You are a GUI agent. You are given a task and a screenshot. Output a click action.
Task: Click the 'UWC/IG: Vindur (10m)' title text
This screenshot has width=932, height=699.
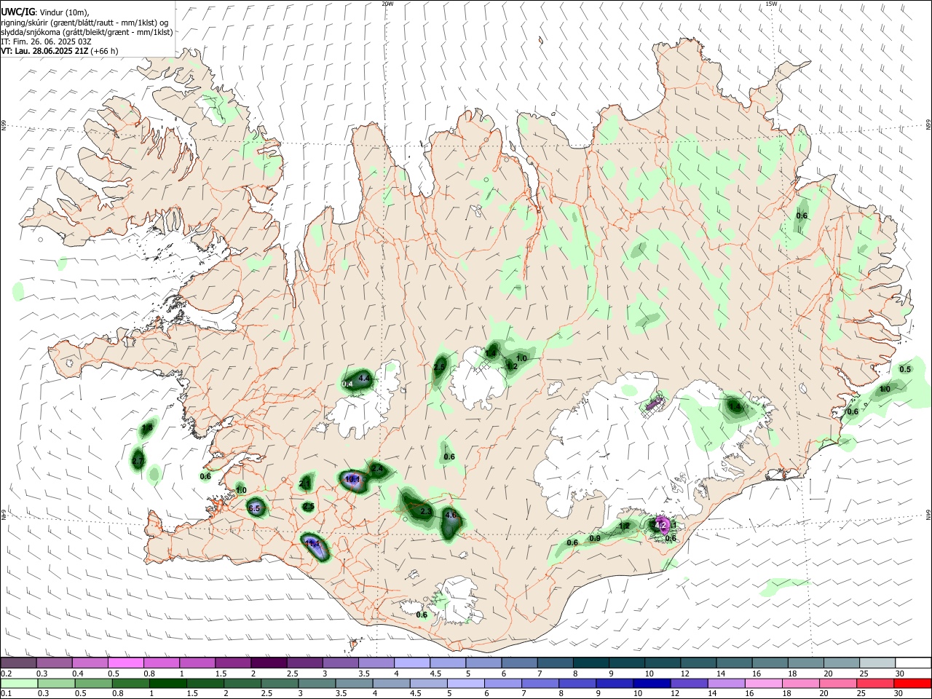coord(45,12)
